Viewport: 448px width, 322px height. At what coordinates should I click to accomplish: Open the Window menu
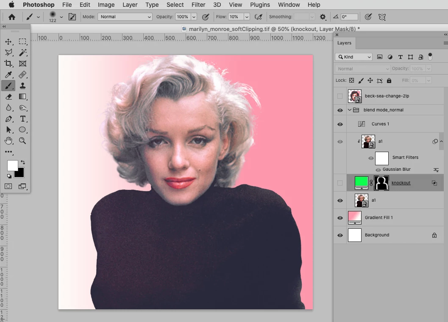pyautogui.click(x=289, y=5)
